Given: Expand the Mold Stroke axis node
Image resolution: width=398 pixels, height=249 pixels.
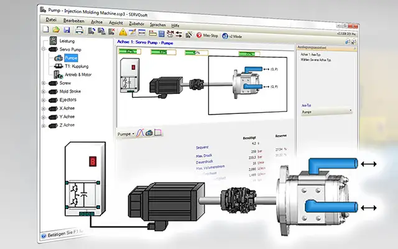Looking at the screenshot, I should (x=44, y=92).
